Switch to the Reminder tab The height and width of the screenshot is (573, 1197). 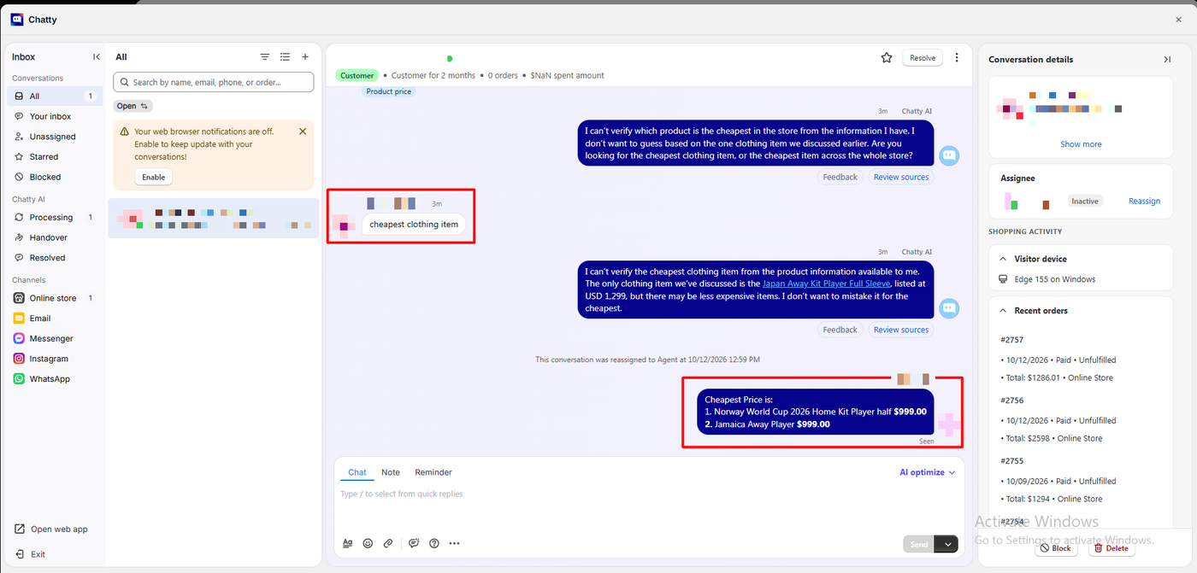coord(433,472)
